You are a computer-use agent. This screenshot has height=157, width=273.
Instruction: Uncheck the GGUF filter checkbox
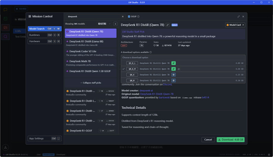129,17
